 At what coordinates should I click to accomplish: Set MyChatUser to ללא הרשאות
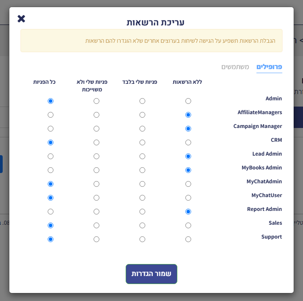[188, 198]
